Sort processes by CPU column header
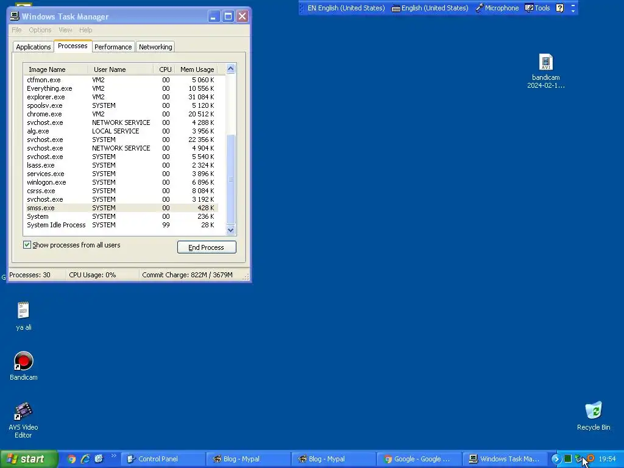 tap(165, 69)
